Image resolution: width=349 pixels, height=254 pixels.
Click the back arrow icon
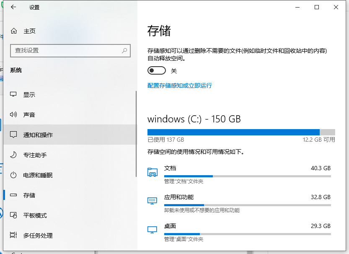(x=13, y=7)
